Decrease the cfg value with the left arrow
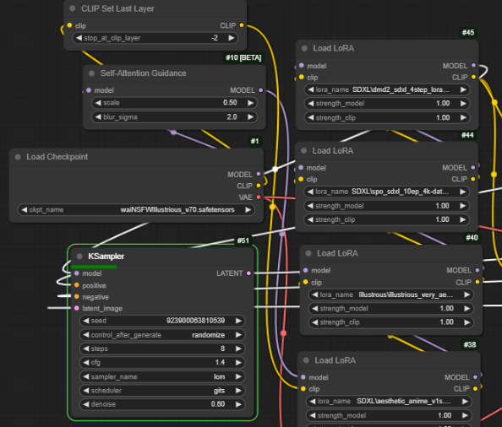The width and height of the screenshot is (502, 427). pos(86,362)
